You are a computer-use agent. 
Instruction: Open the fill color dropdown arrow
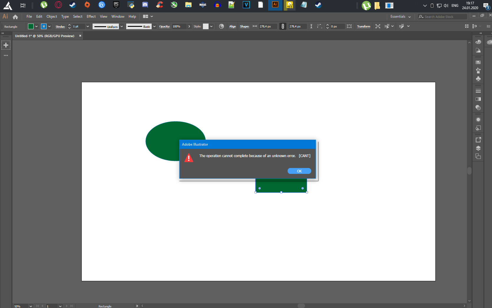(x=37, y=26)
